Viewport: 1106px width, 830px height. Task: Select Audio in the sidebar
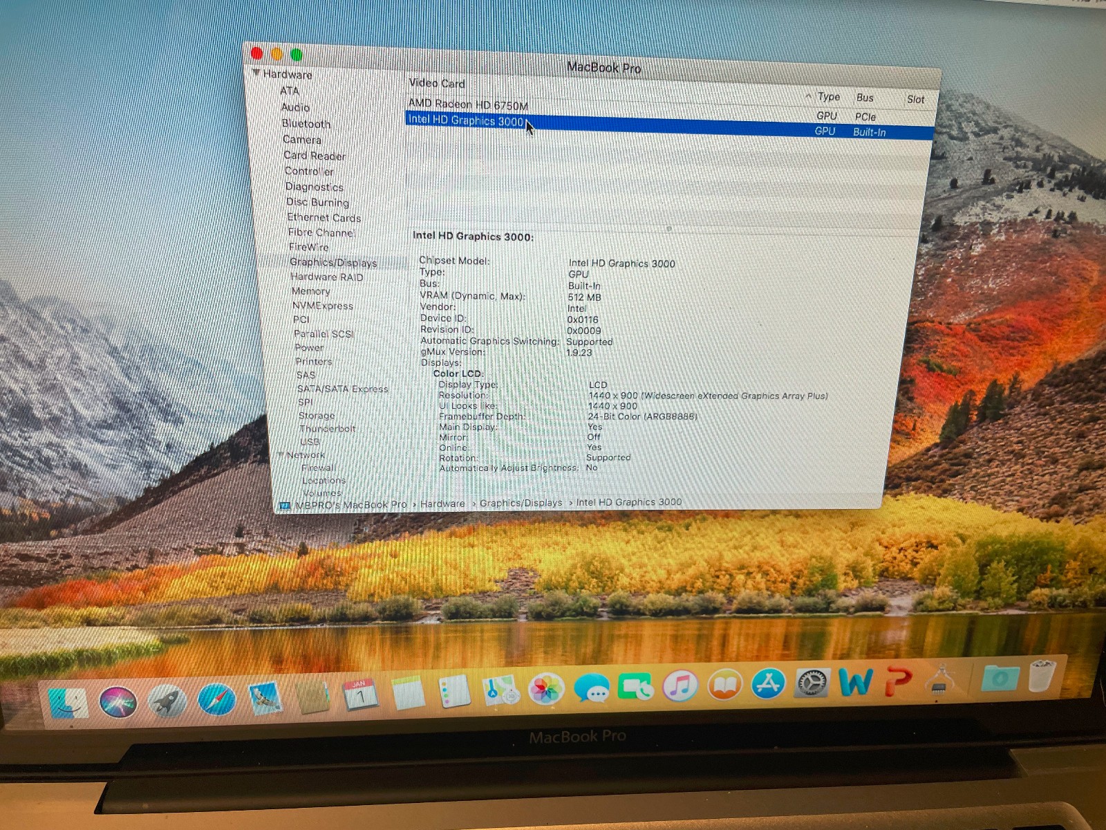click(x=295, y=107)
